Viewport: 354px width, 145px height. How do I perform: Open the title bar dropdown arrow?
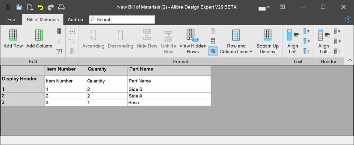pos(268,7)
